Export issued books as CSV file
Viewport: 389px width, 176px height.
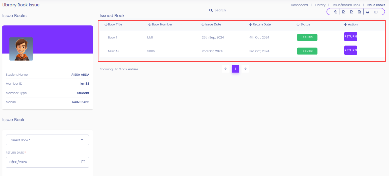coord(351,12)
